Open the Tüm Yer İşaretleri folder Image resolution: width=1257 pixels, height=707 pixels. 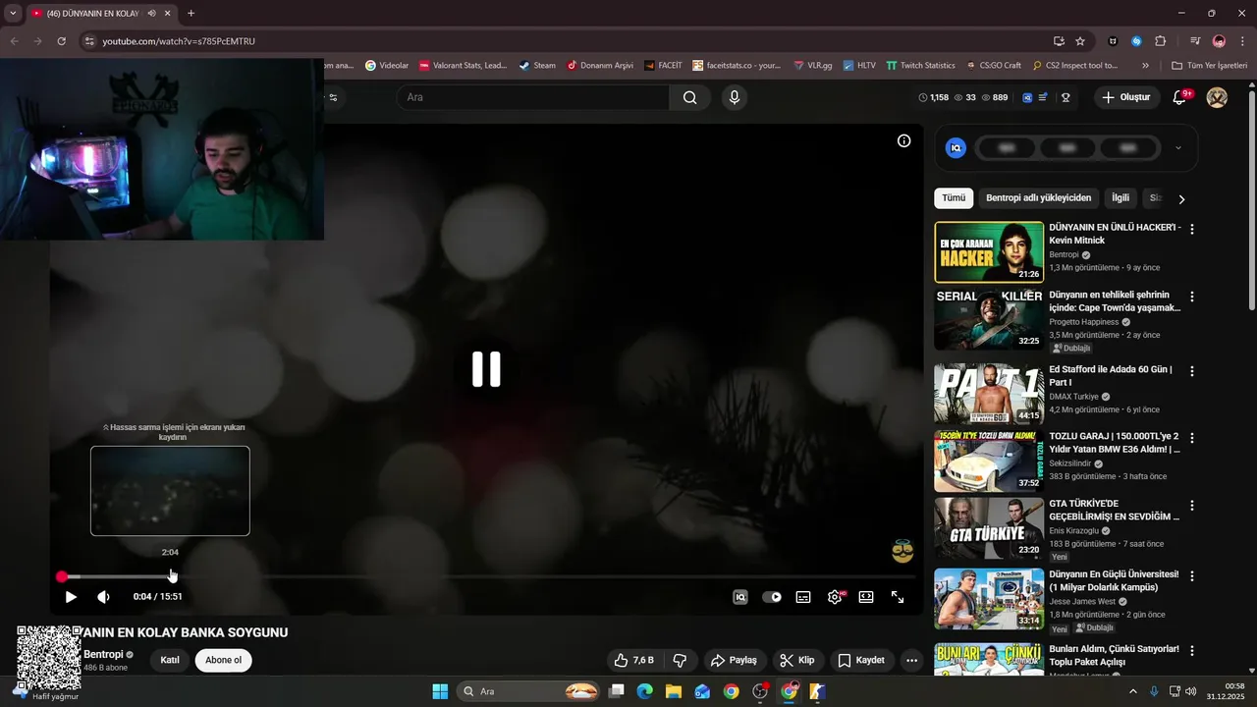point(1209,65)
